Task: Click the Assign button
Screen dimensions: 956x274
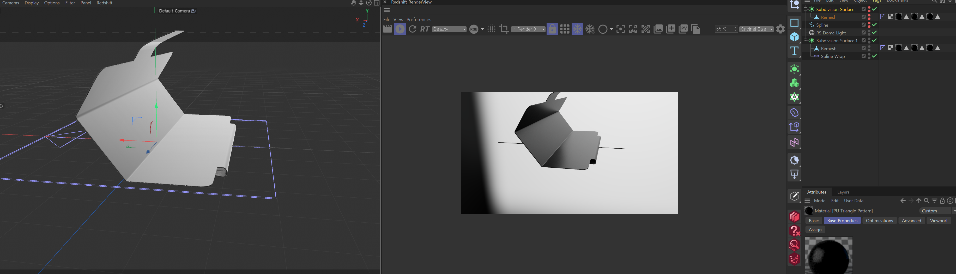Action: tap(815, 230)
